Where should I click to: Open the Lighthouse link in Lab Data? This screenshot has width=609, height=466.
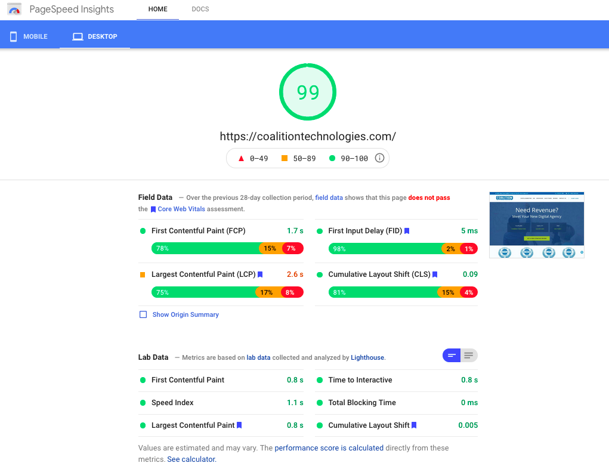(367, 357)
